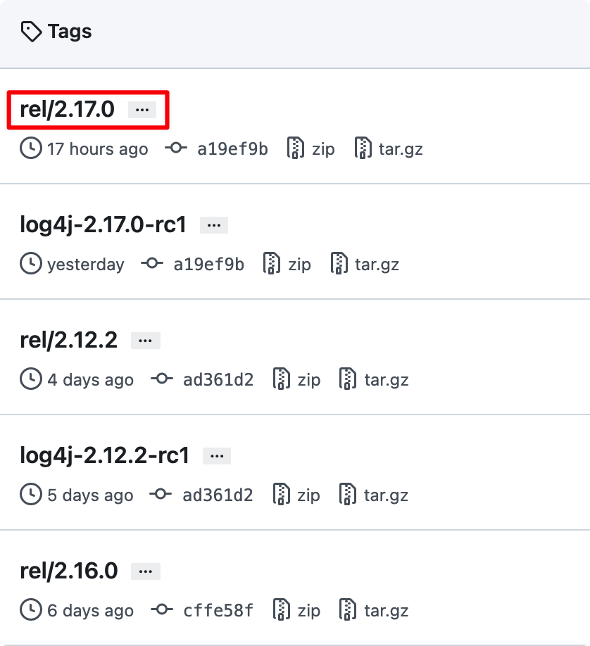Expand the ellipsis next to log4j-2.17.0-rc1
590x646 pixels.
(x=214, y=225)
